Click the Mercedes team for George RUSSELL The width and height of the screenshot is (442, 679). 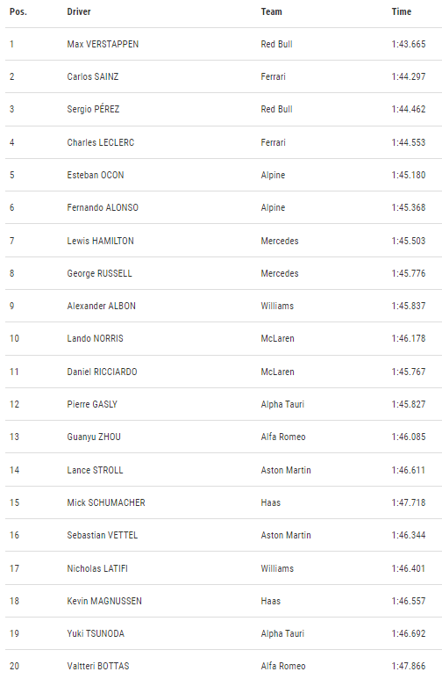click(x=280, y=273)
